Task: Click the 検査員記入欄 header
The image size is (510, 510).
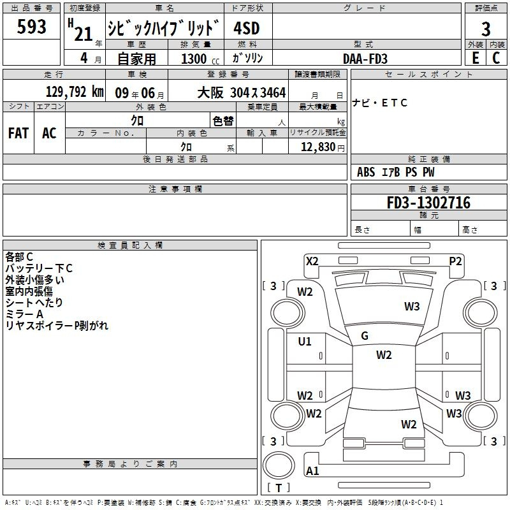Action: [130, 245]
